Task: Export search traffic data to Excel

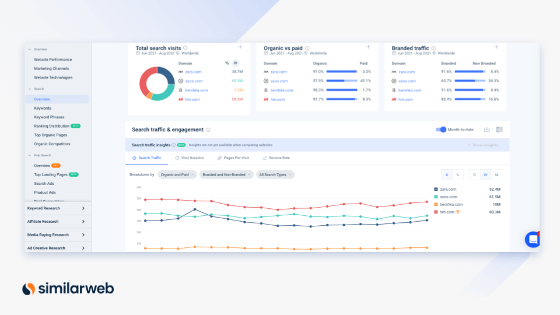Action: (x=499, y=129)
